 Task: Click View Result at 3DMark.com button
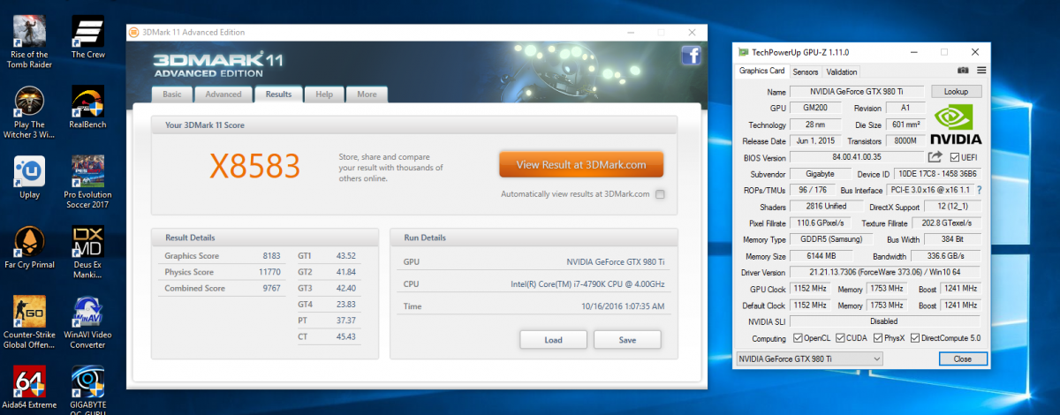pos(581,164)
